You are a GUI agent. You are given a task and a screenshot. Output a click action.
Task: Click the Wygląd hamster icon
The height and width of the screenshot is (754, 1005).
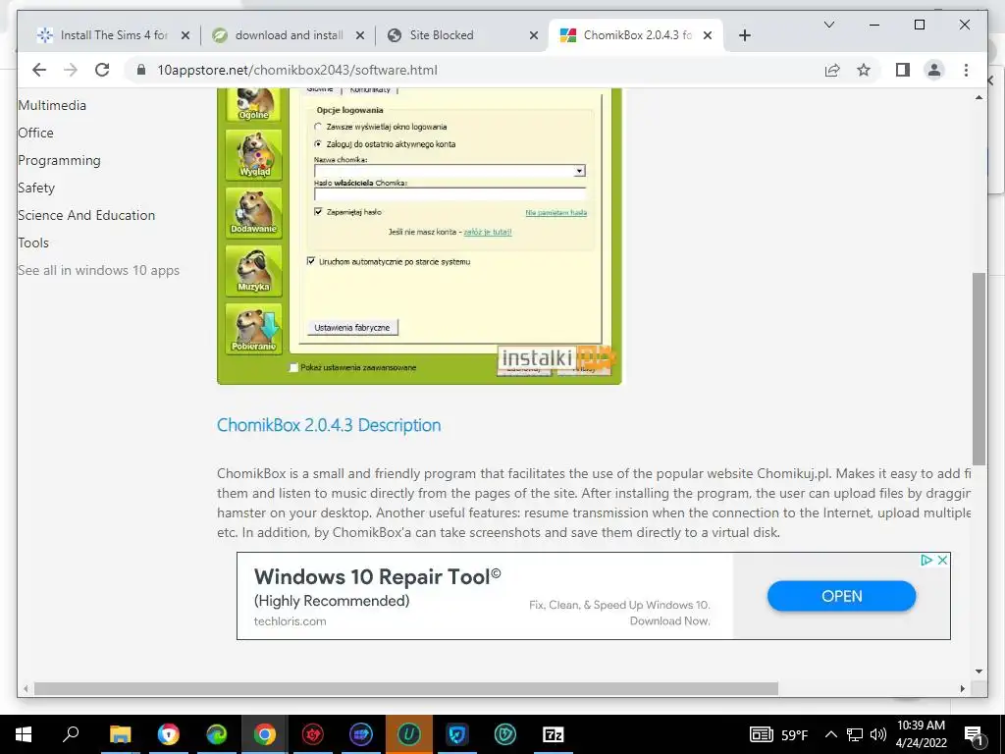click(254, 154)
